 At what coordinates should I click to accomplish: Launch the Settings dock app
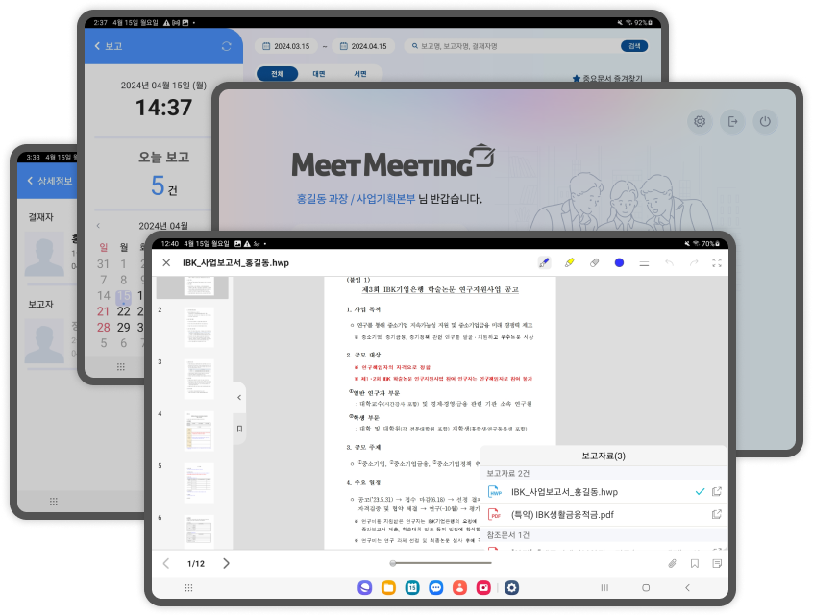pos(512,587)
